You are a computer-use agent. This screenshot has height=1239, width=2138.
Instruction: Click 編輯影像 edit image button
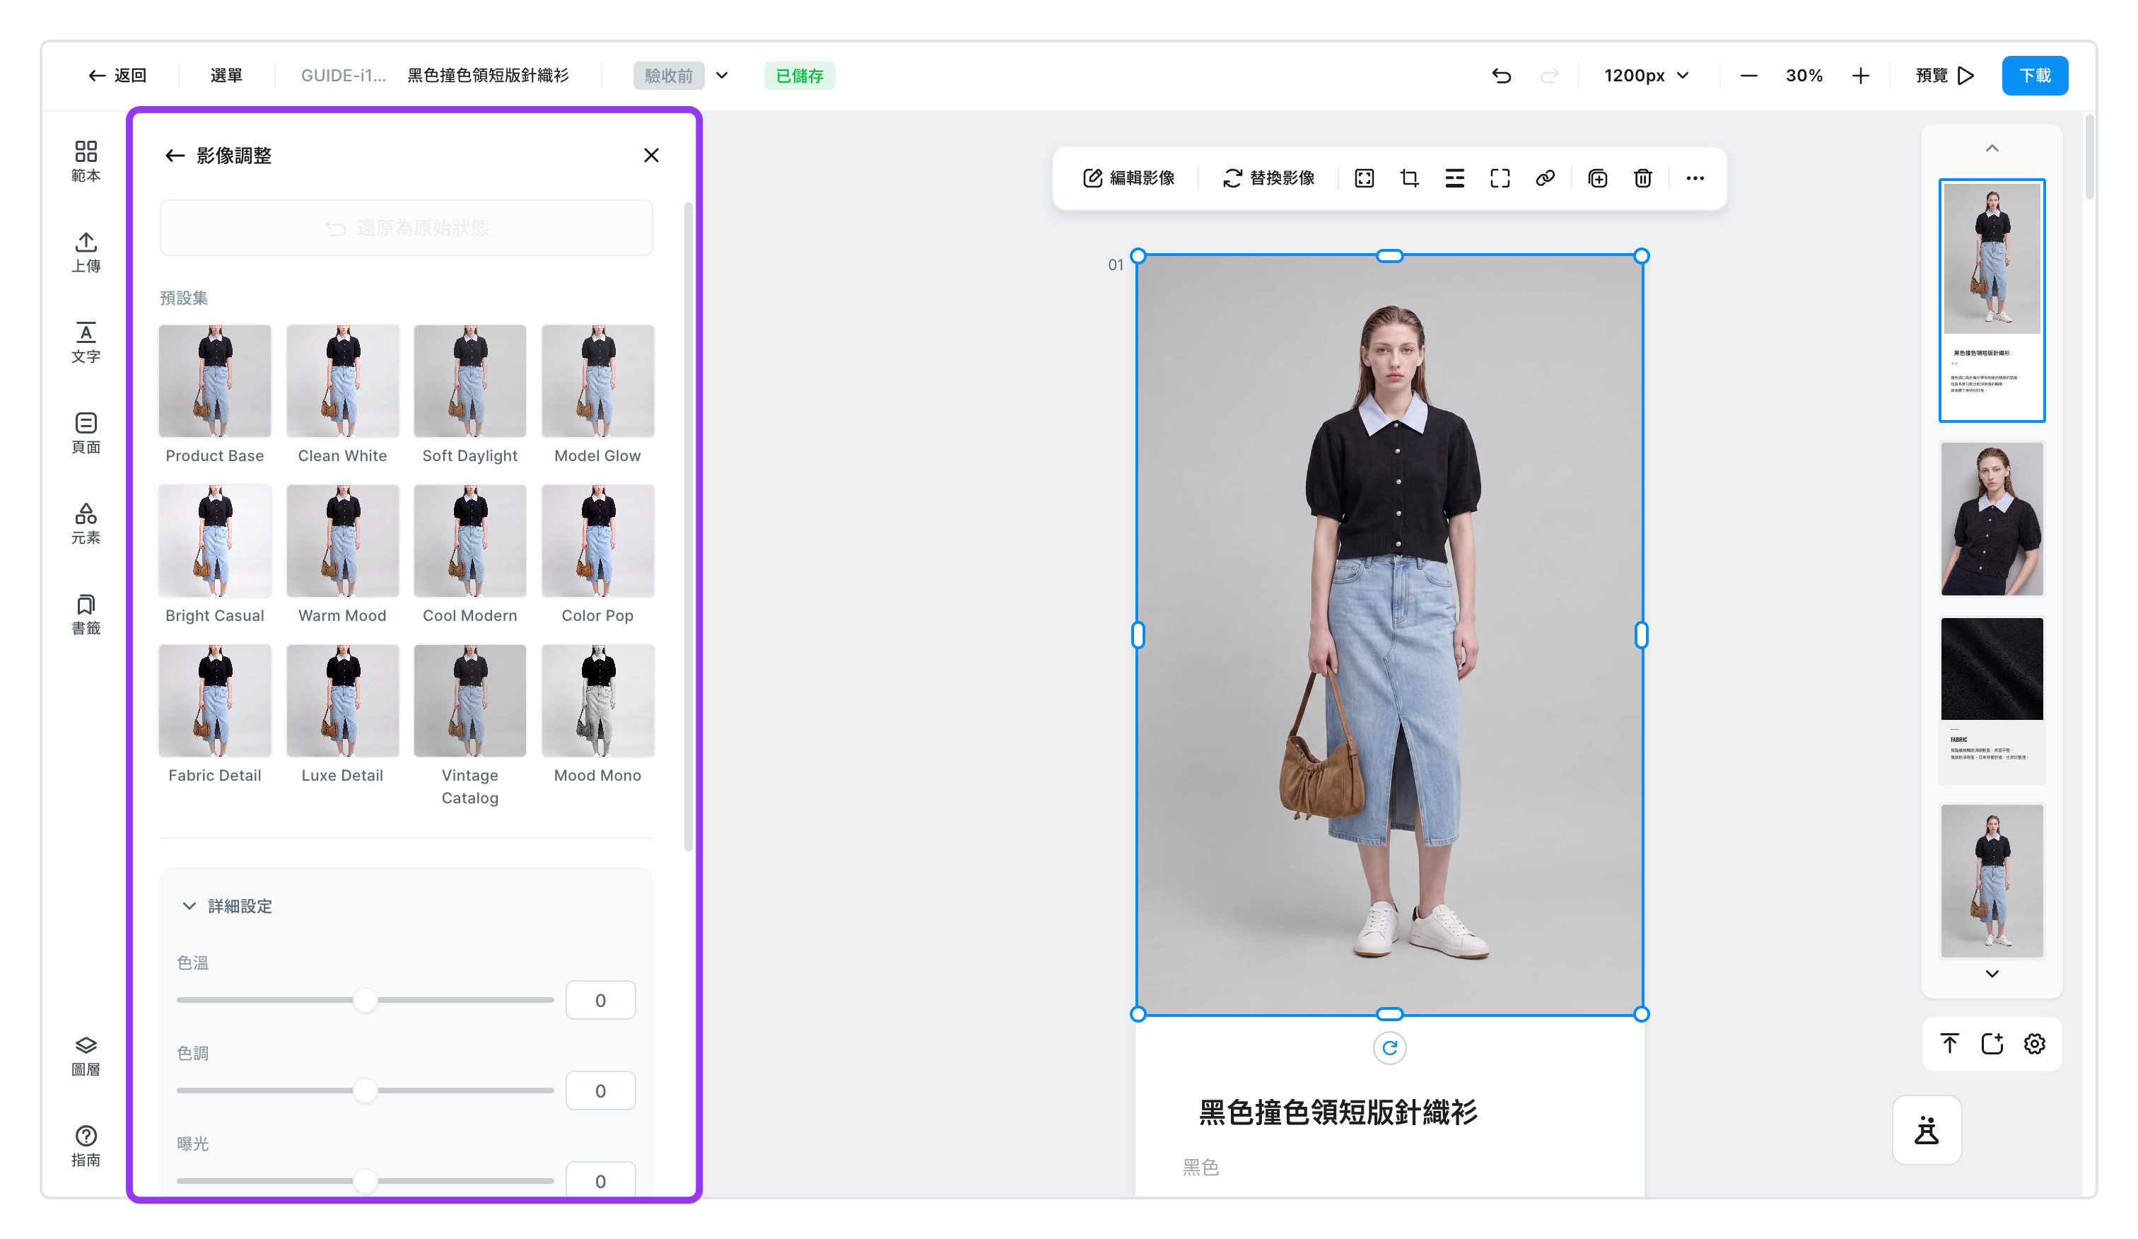click(1128, 178)
